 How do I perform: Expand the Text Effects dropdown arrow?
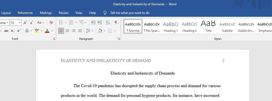(x=31, y=31)
